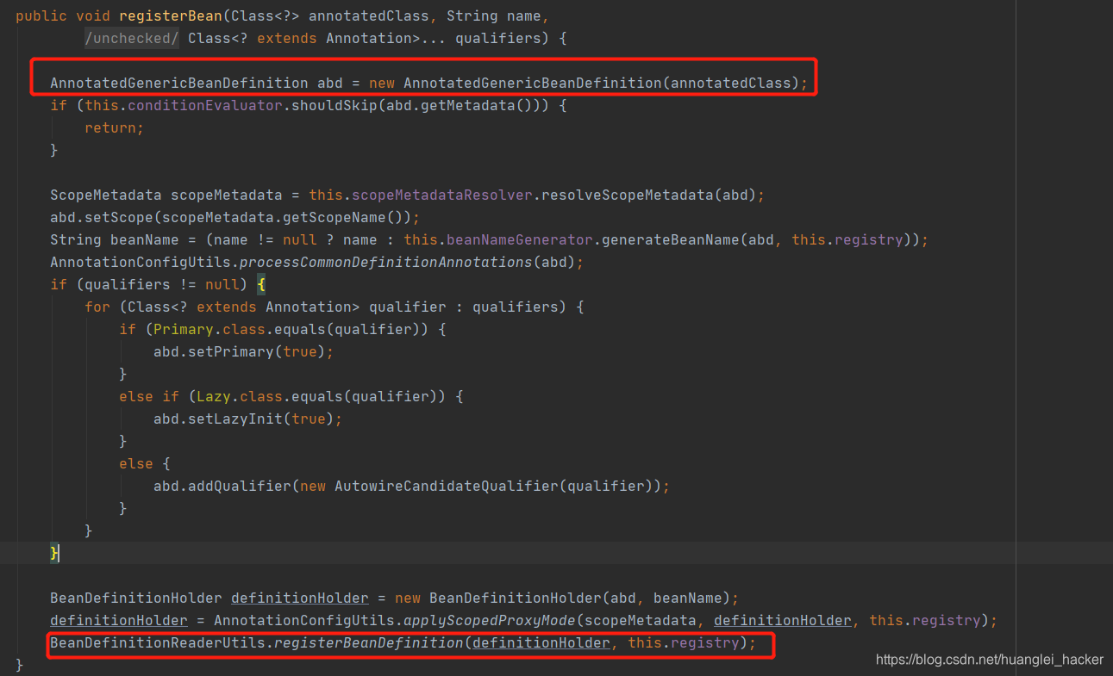Viewport: 1113px width, 676px height.
Task: Click the return keyword
Action: pos(110,127)
